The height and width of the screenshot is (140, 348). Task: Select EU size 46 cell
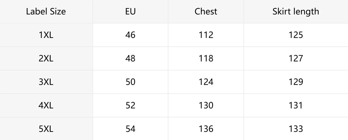(130, 35)
